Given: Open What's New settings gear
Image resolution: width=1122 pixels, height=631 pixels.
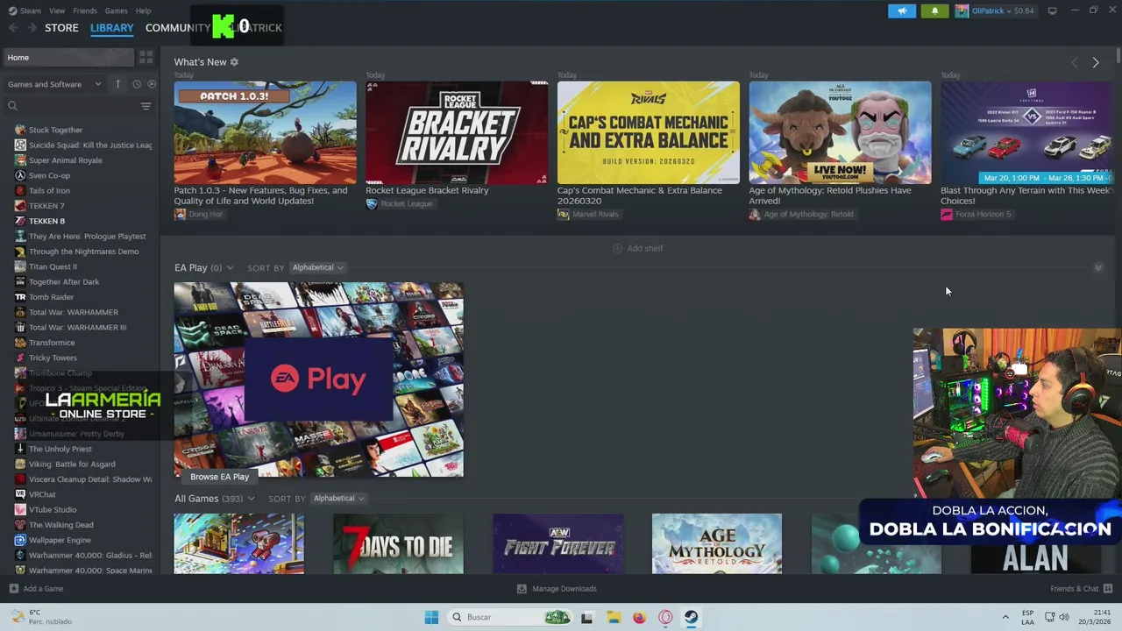Looking at the screenshot, I should (x=234, y=62).
